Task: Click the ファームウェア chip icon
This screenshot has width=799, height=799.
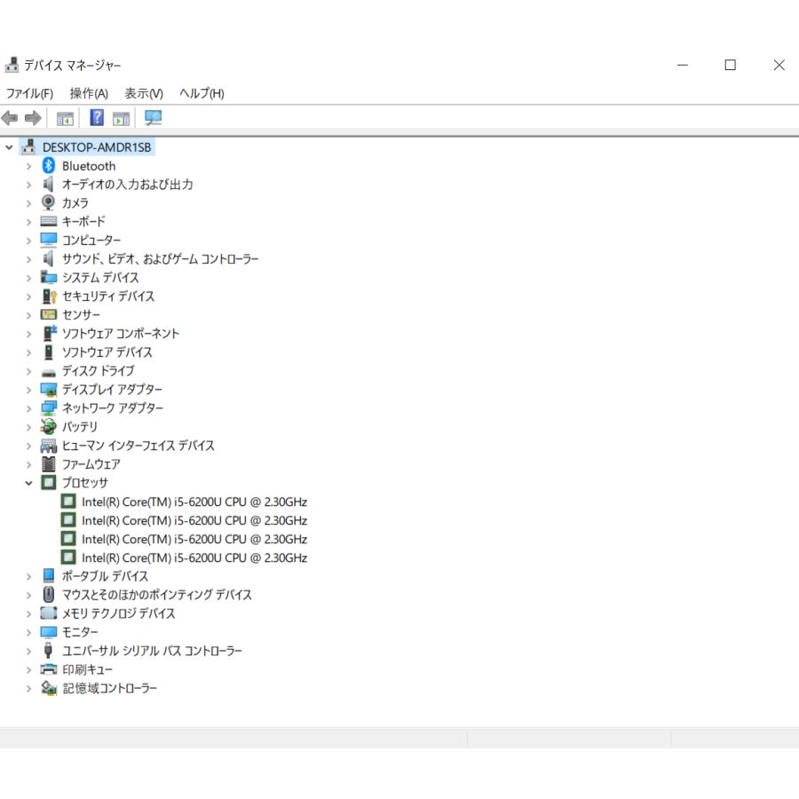Action: point(49,463)
